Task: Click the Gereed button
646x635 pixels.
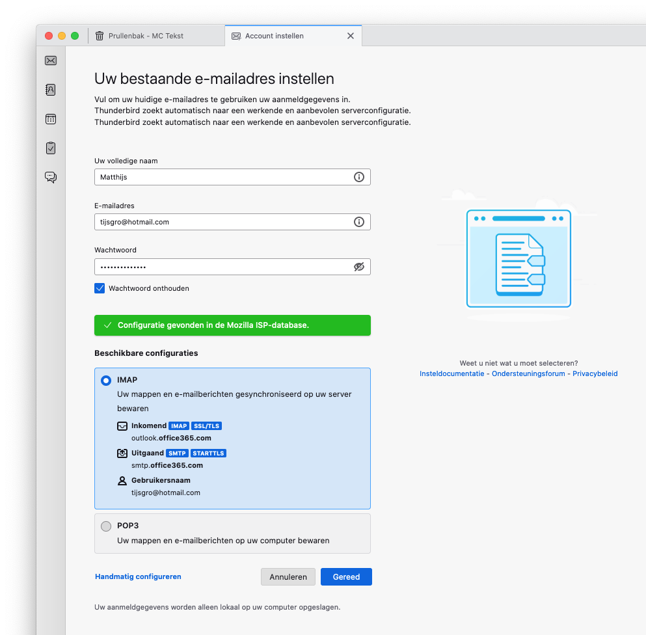Action: point(346,577)
